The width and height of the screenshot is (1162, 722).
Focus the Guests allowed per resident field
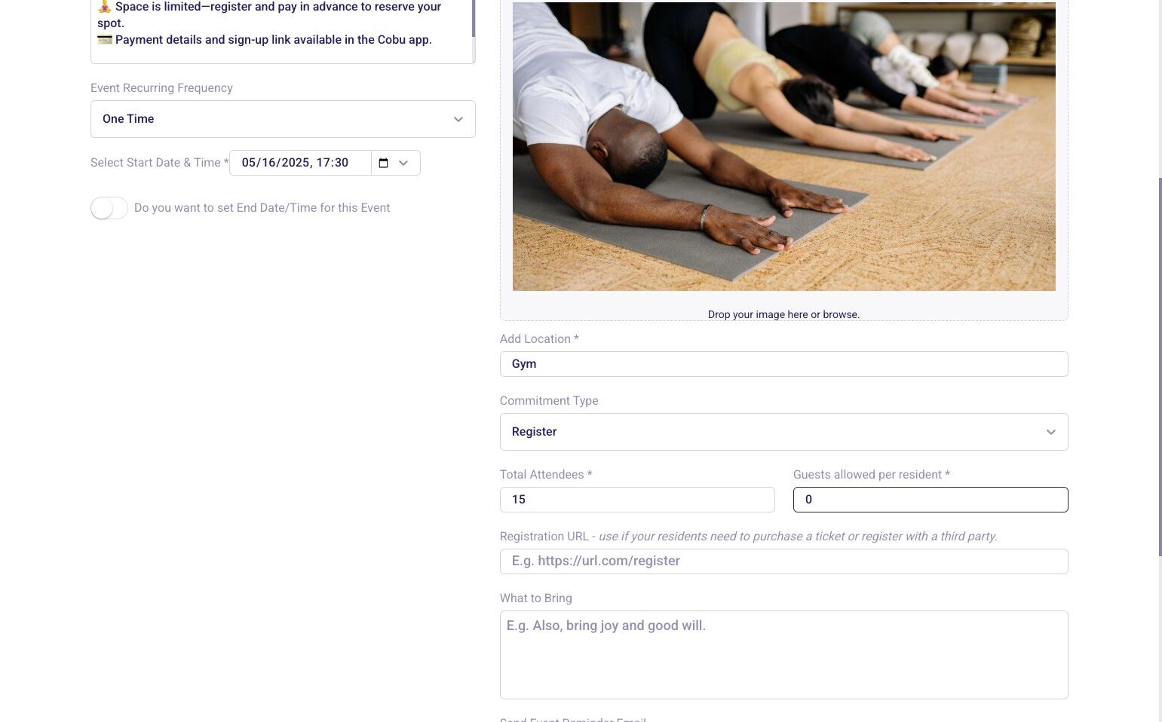(x=931, y=500)
